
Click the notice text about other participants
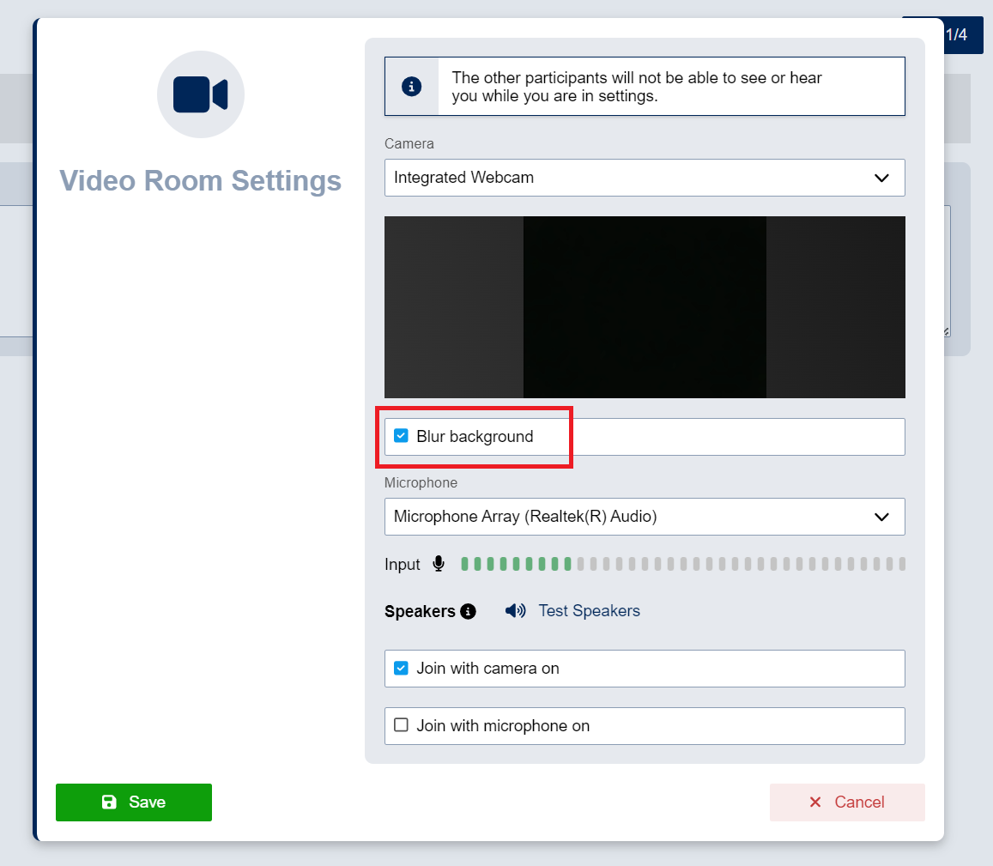click(x=637, y=87)
